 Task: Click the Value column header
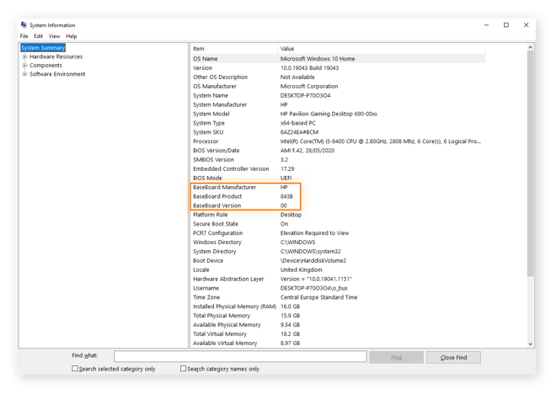[x=381, y=49]
